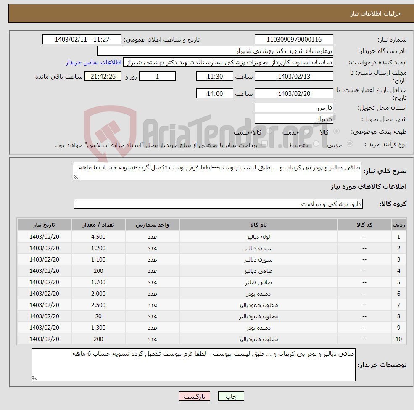
Task: Click column header ردیف
Action: click(399, 225)
